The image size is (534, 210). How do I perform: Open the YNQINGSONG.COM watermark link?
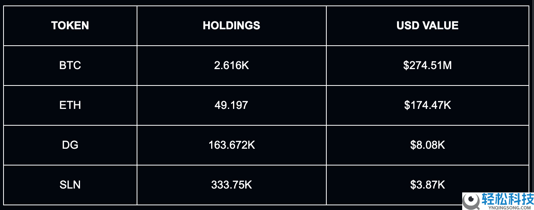click(x=507, y=207)
